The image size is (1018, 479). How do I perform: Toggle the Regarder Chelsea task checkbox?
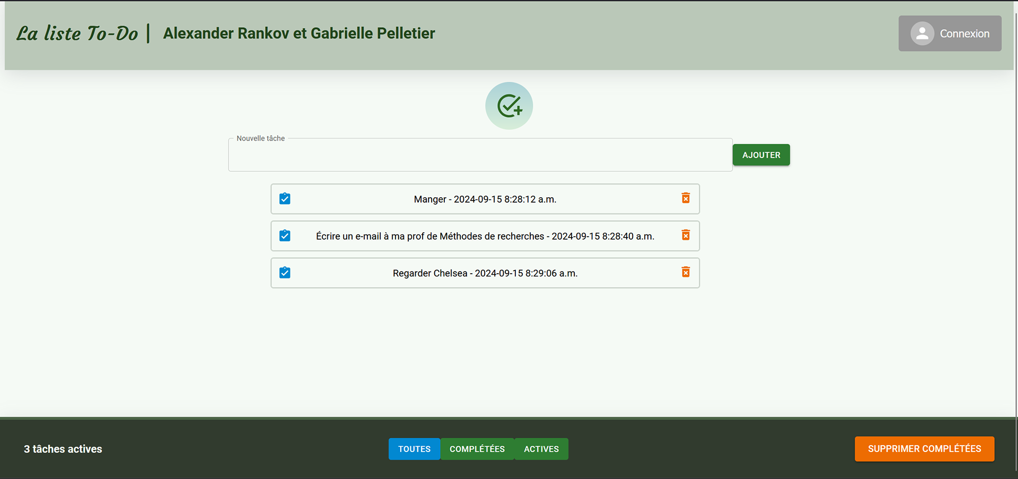[x=285, y=273]
